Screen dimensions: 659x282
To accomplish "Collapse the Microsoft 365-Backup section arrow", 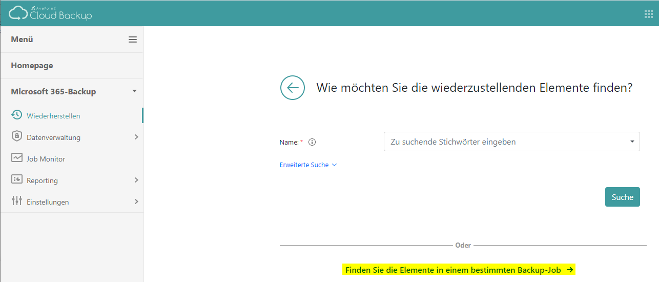I will [134, 91].
